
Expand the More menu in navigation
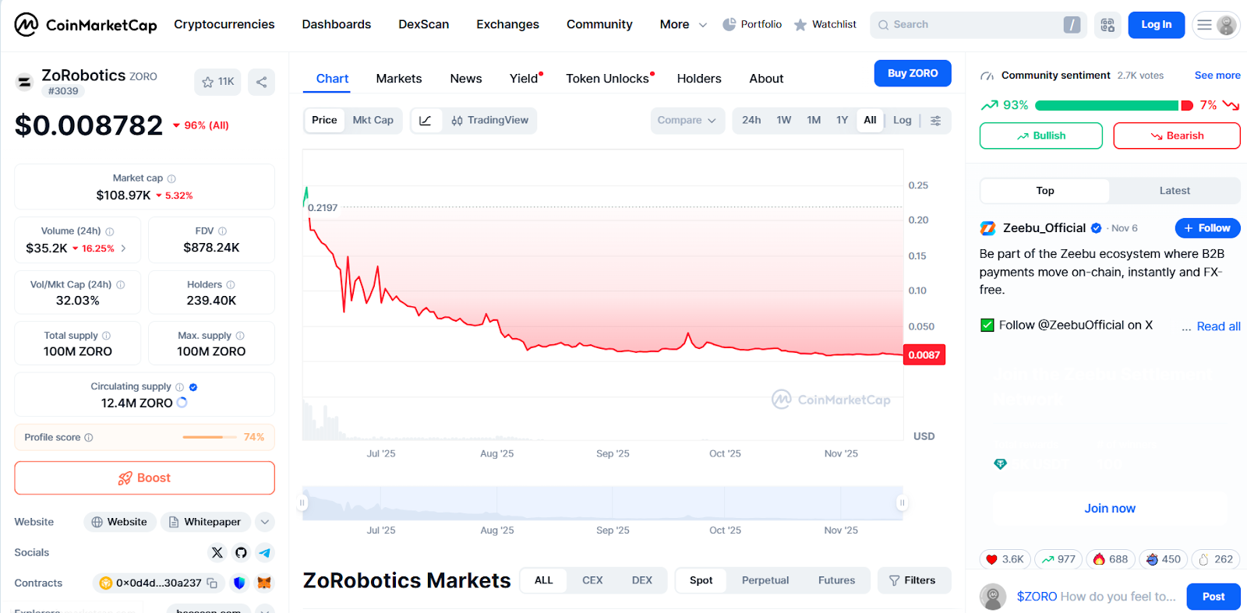click(683, 25)
